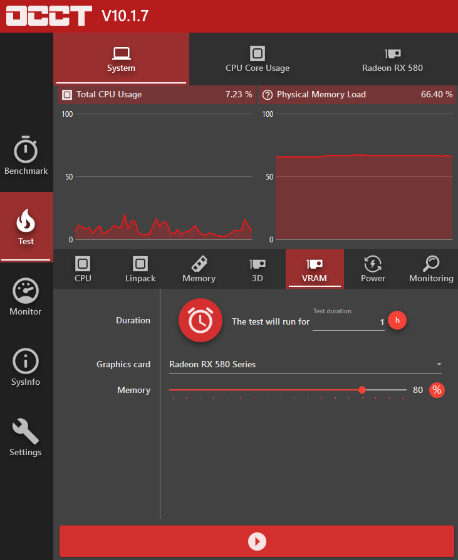The image size is (458, 560).
Task: Select the Memory test tab
Action: click(199, 269)
